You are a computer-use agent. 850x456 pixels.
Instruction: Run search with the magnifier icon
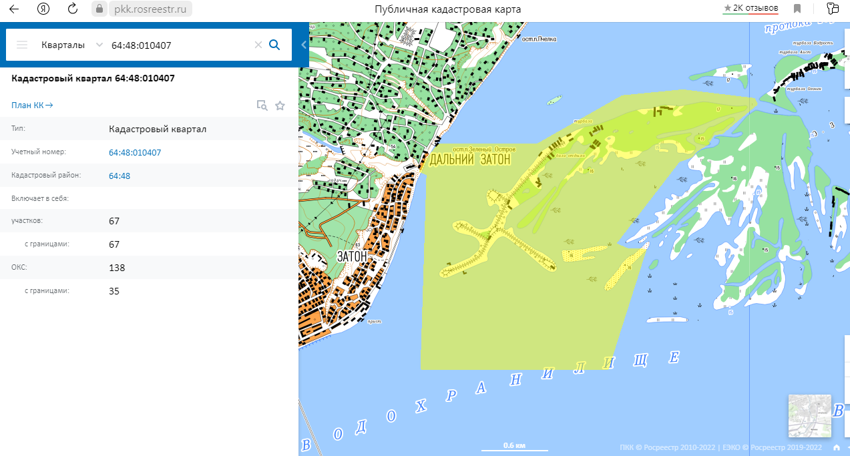pyautogui.click(x=274, y=45)
